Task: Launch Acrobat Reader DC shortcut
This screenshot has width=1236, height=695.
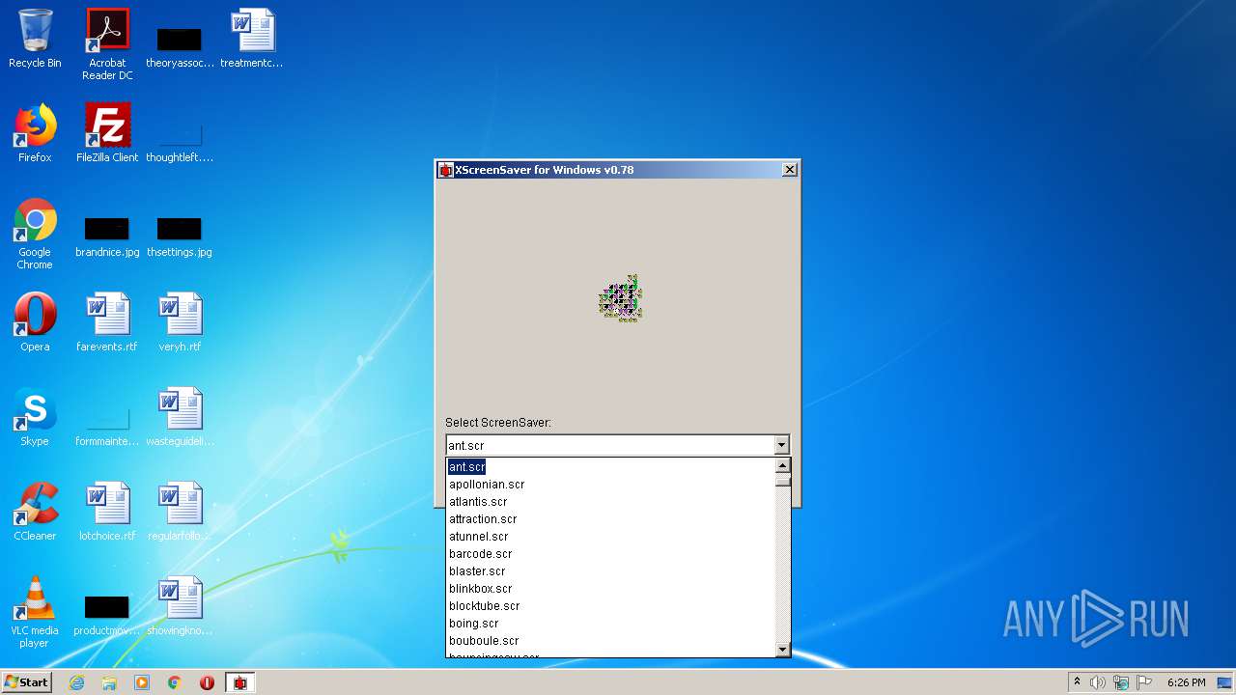Action: click(x=107, y=43)
